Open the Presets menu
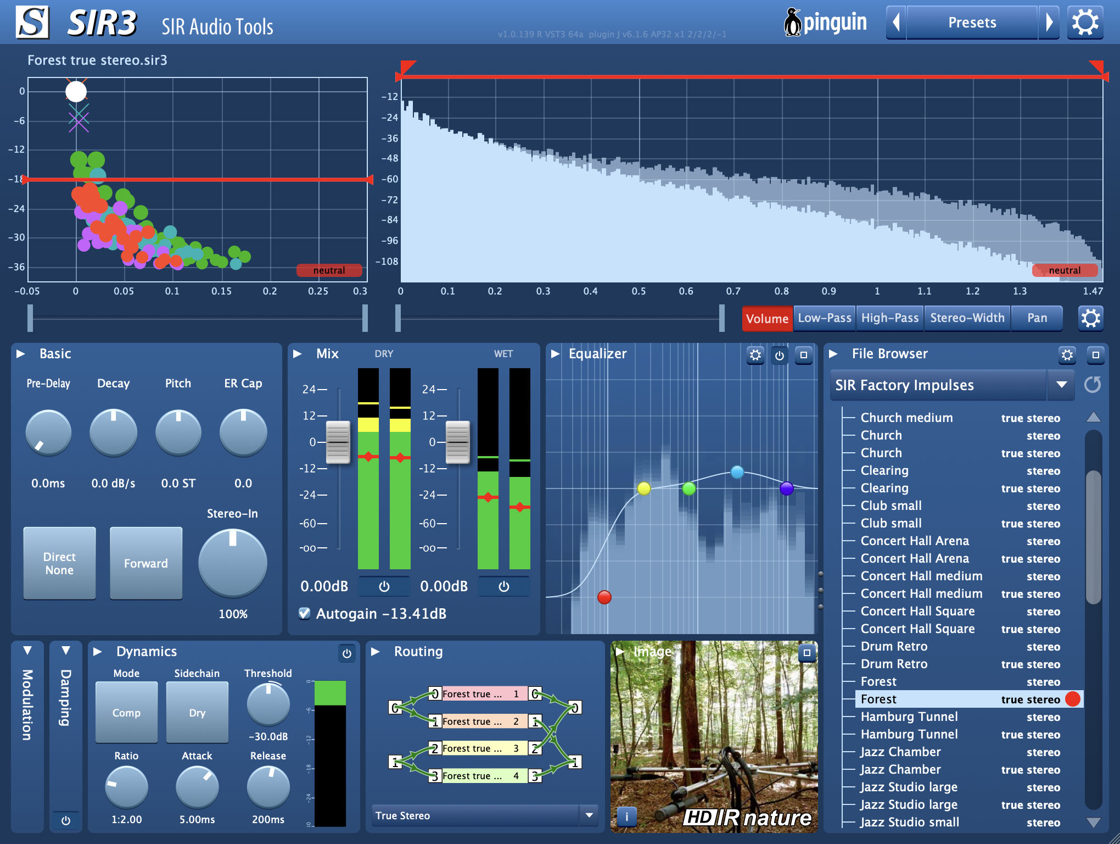Viewport: 1120px width, 844px height. 972,23
